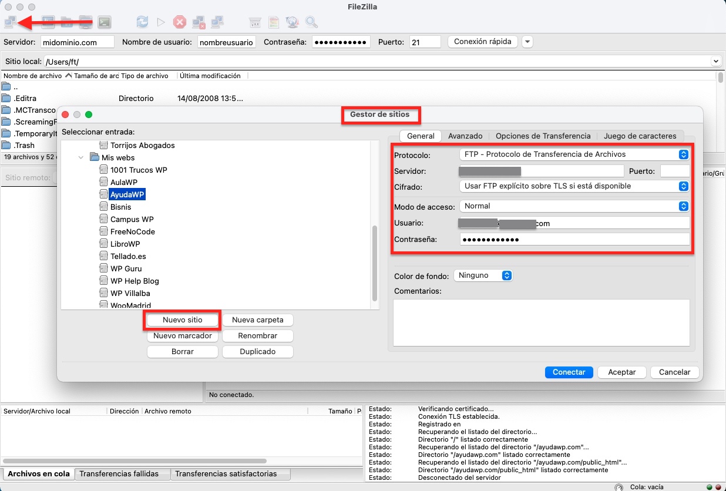The width and height of the screenshot is (726, 491).
Task: Open the Color de fondo selector
Action: point(483,275)
